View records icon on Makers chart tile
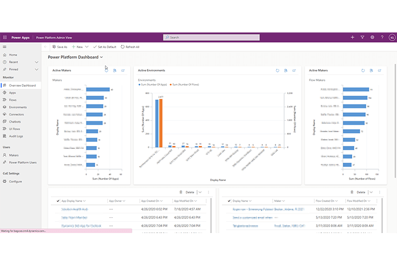Viewport: 397px width, 266px height. [x=115, y=70]
